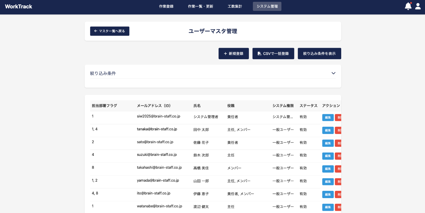Select the ito@brain-staff.co.jp email cell

(x=154, y=193)
